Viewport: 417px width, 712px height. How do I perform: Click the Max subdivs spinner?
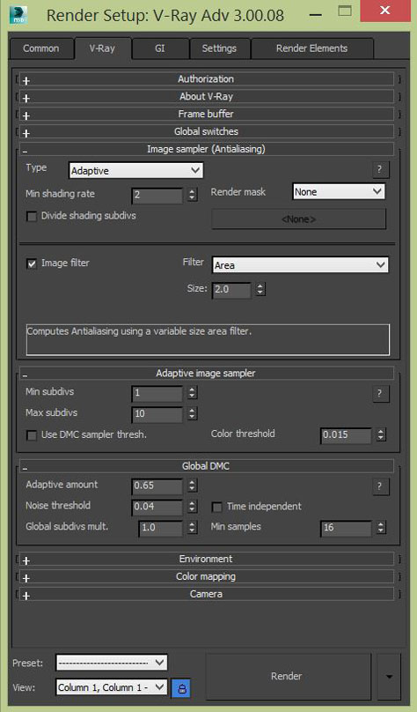[192, 414]
